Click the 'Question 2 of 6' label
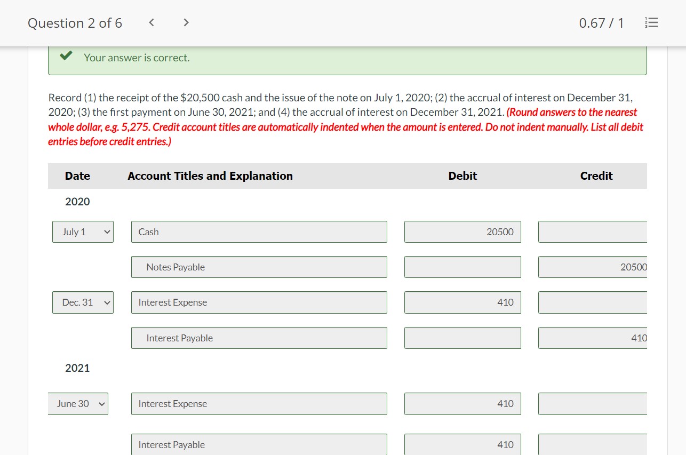Screen dimensions: 686x455 click(x=75, y=23)
